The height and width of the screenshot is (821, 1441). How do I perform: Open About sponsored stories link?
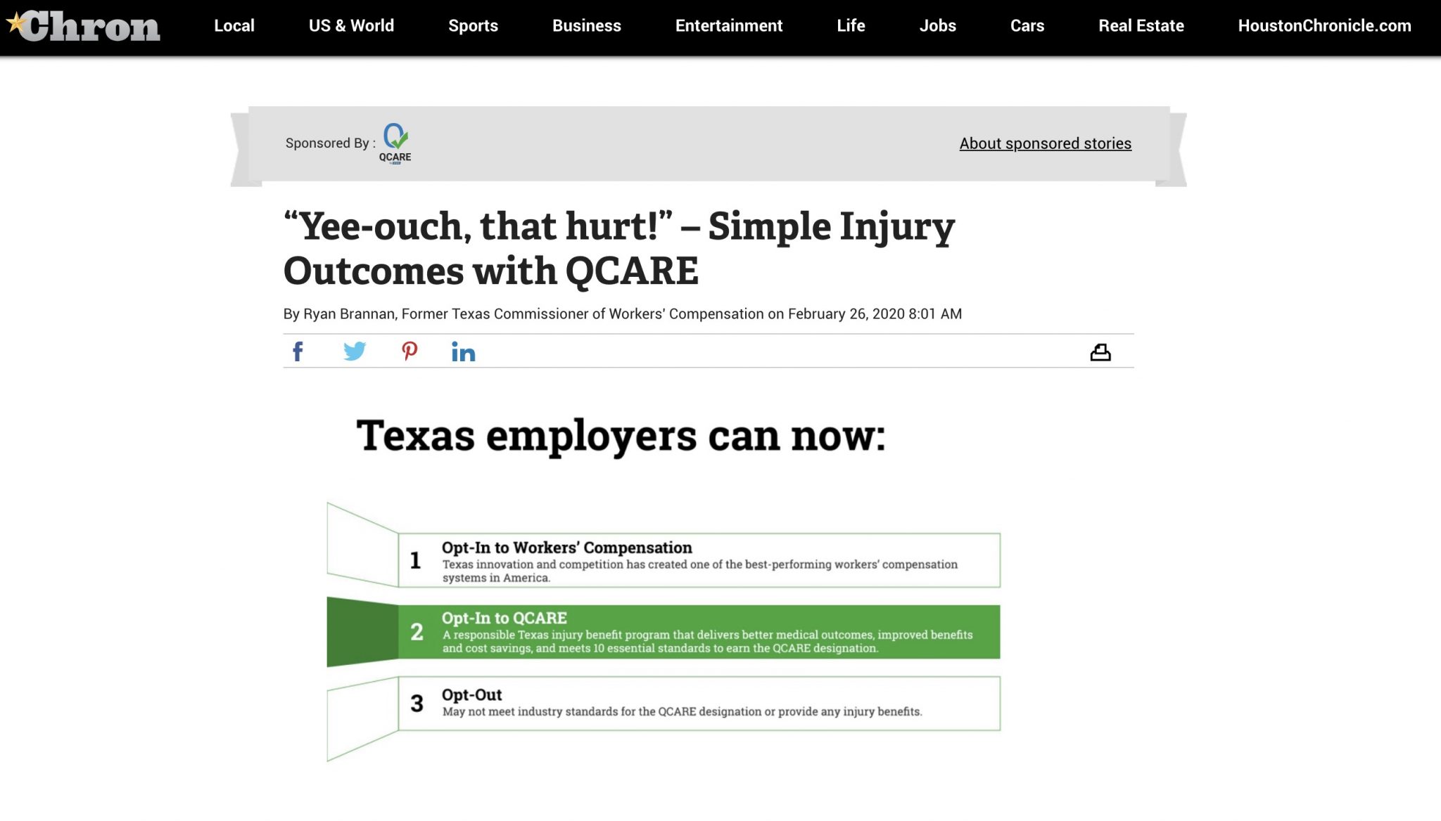(x=1045, y=143)
